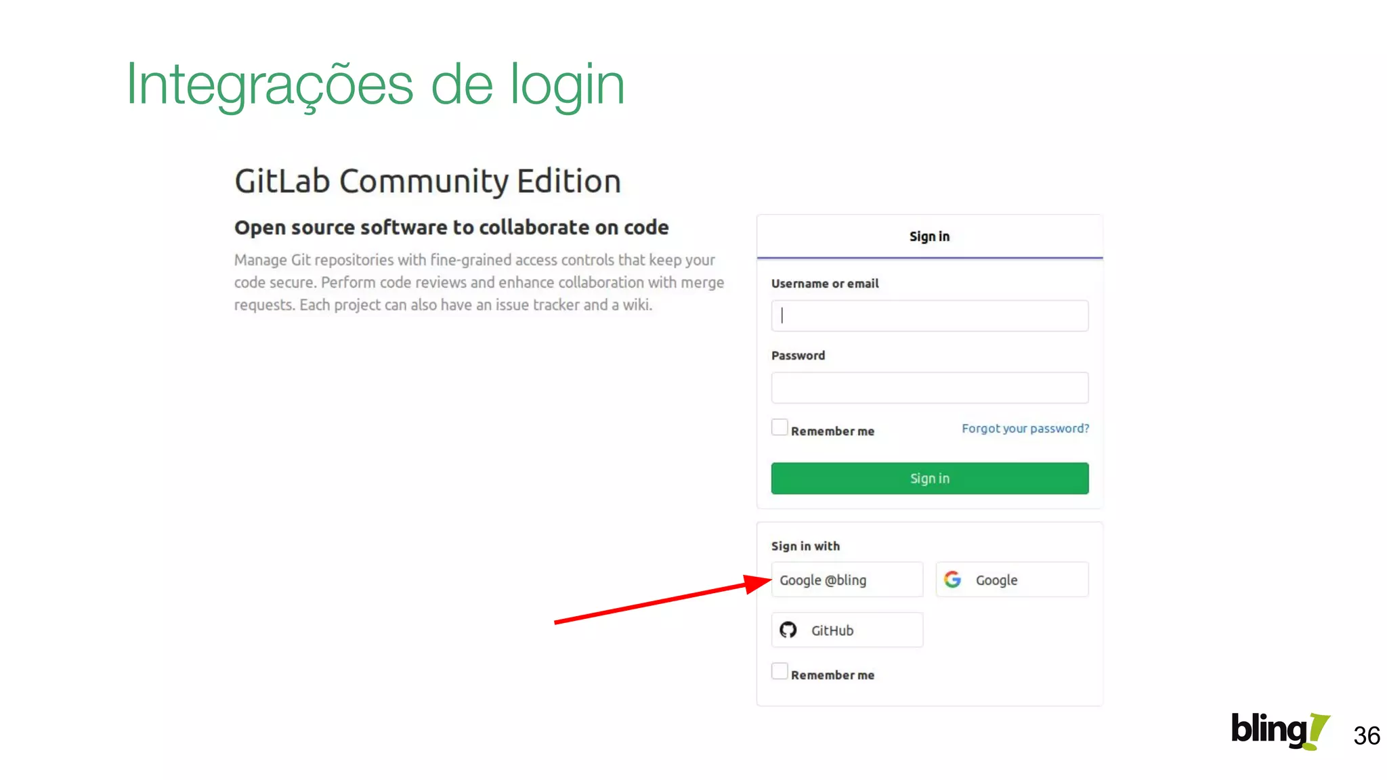Click the 'Username or email' label
This screenshot has width=1387, height=780.
(825, 284)
